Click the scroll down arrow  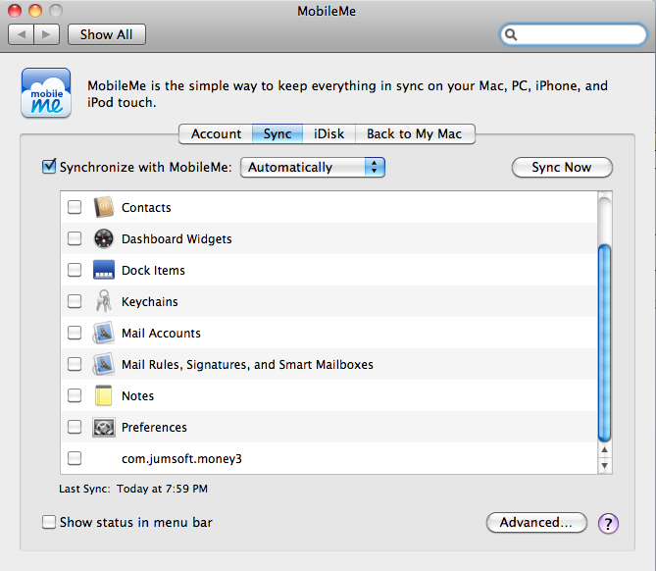[x=605, y=465]
